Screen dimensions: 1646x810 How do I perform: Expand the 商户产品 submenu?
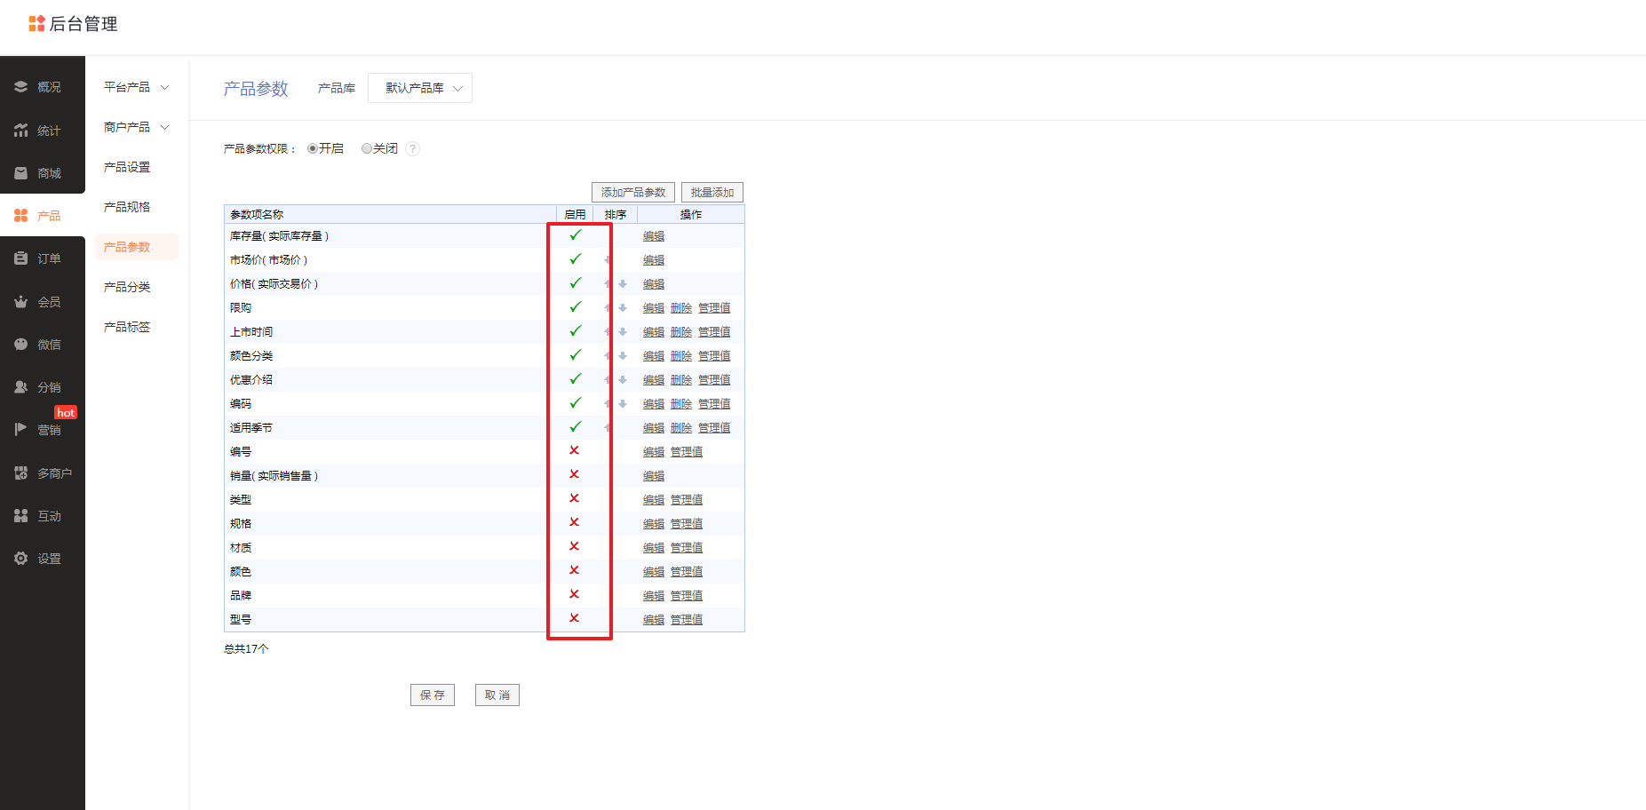[136, 127]
